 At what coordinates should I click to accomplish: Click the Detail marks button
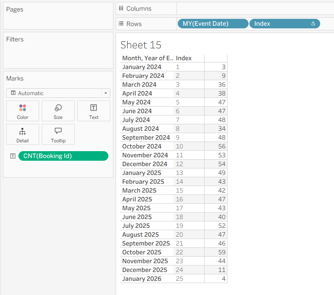point(23,134)
